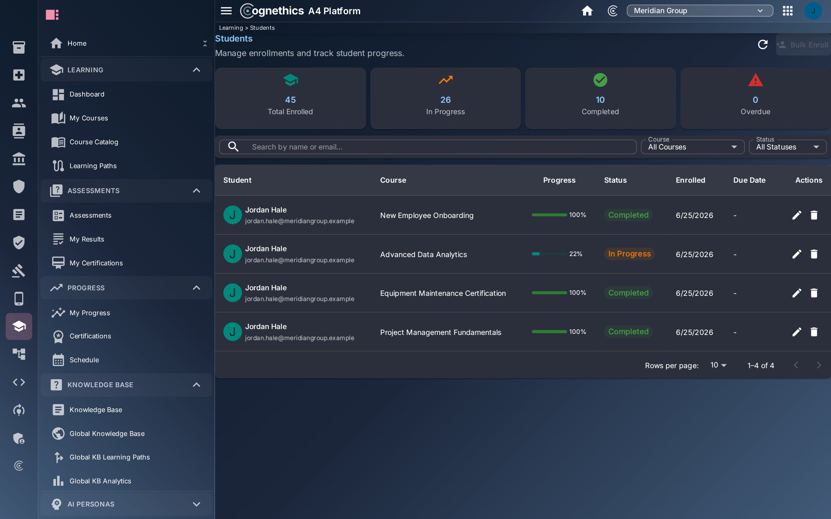Open the All Courses filter dropdown
This screenshot has width=831, height=519.
point(692,147)
